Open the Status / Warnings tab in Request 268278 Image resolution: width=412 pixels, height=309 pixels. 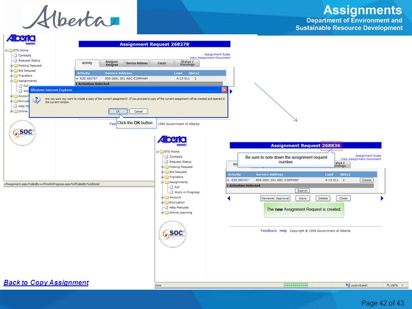tap(187, 63)
